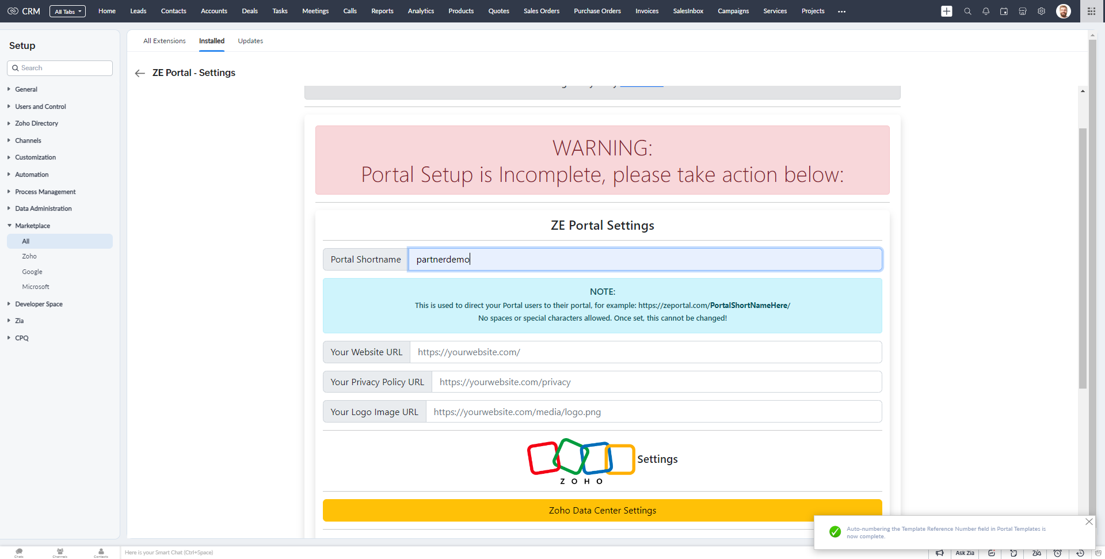Click the announcements megaphone icon

[x=940, y=553]
